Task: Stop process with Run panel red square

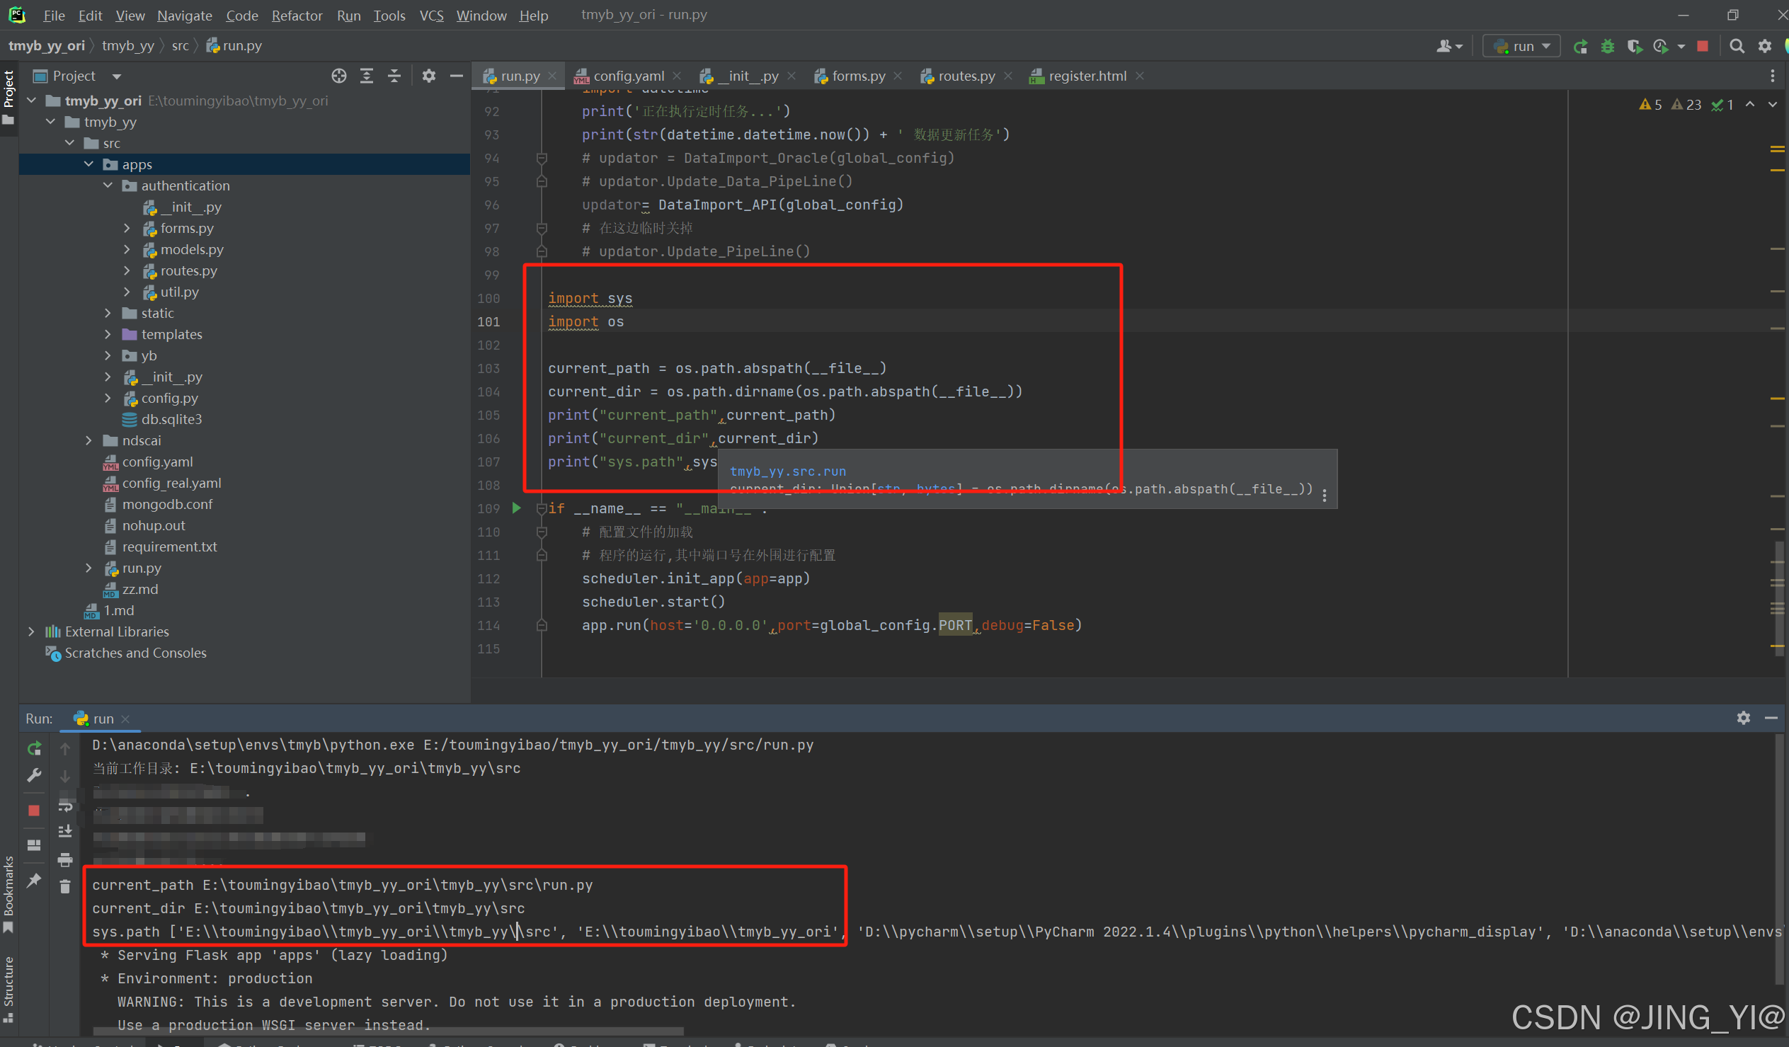Action: tap(34, 811)
